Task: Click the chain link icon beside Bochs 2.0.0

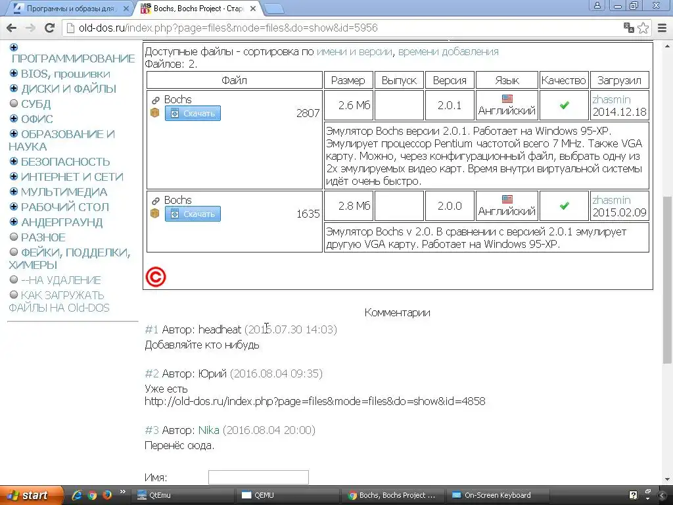Action: click(x=155, y=201)
